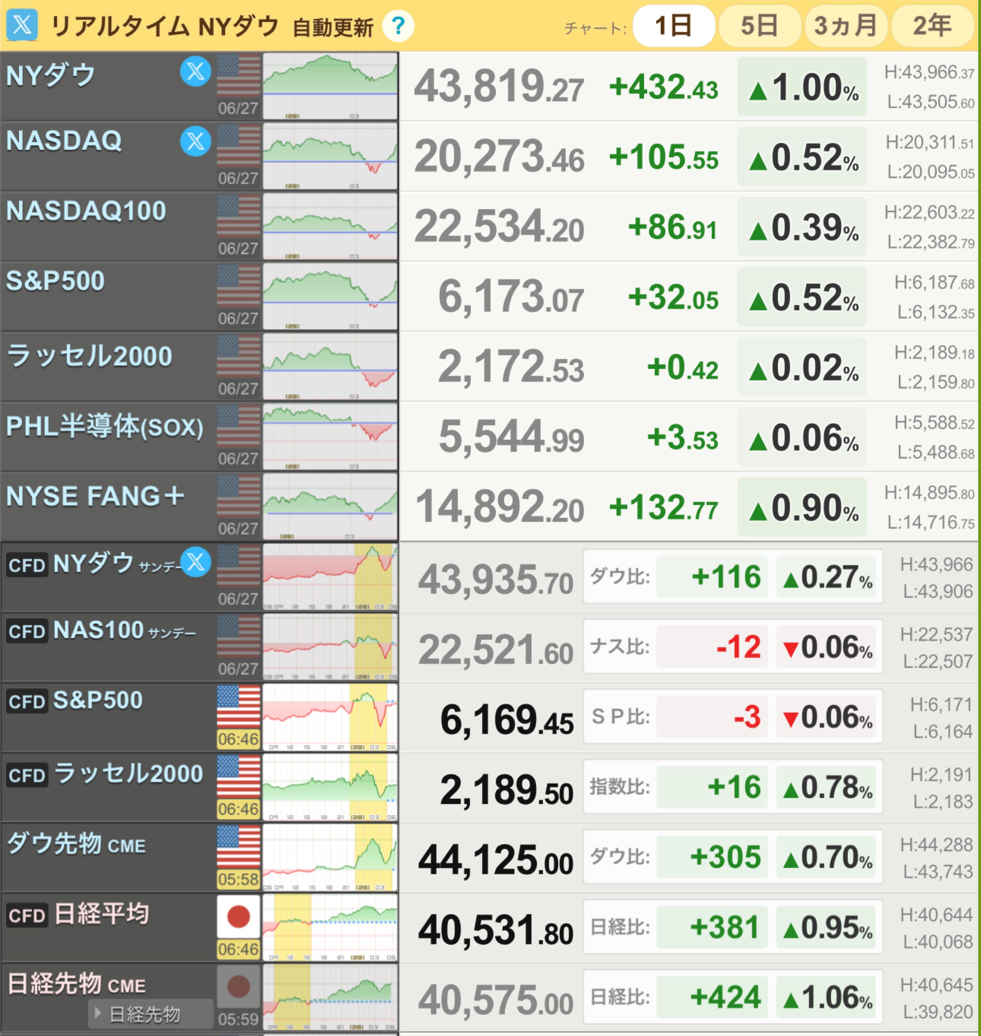Viewport: 981px width, 1036px height.
Task: Select the 1日 chart range
Action: pos(673,26)
